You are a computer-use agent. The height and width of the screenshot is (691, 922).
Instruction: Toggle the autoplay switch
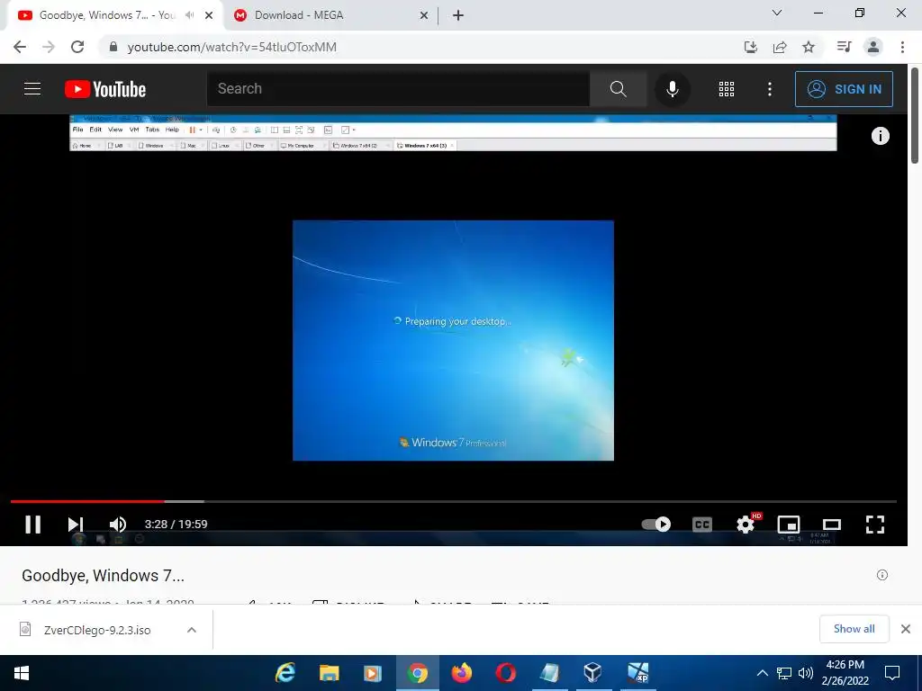click(x=656, y=525)
